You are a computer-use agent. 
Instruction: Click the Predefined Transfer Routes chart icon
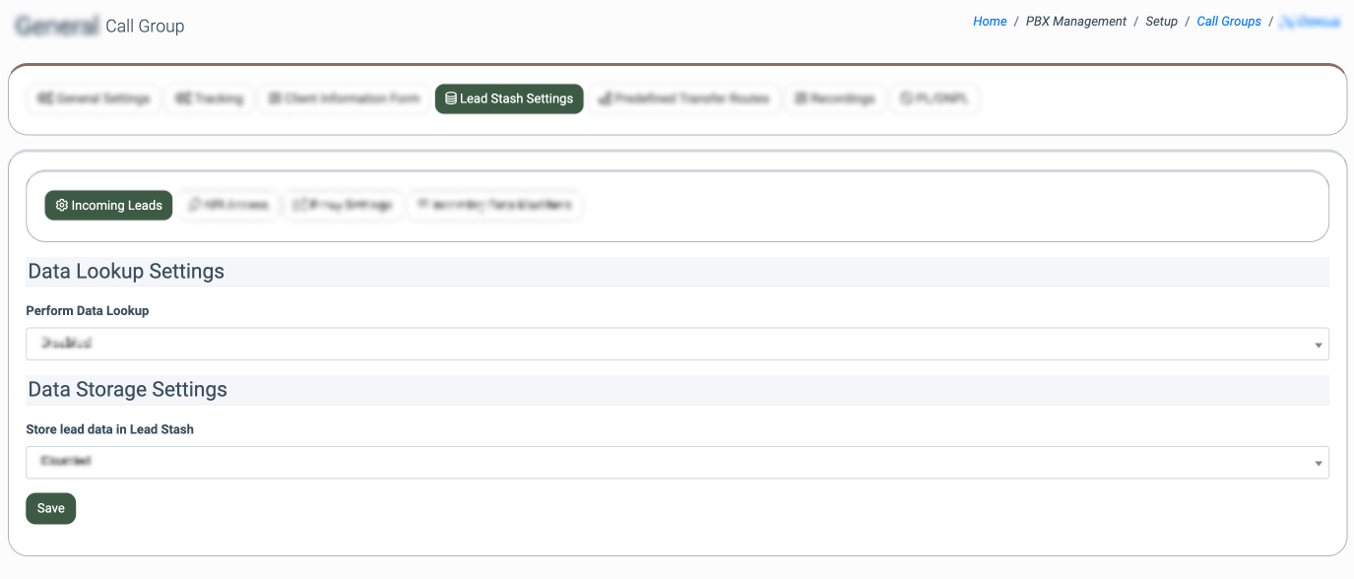605,98
